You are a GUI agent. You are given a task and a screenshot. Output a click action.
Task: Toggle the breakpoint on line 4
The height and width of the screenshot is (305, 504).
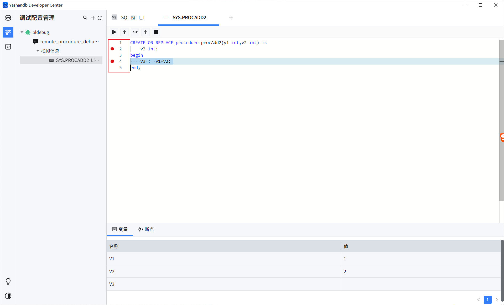(x=112, y=61)
